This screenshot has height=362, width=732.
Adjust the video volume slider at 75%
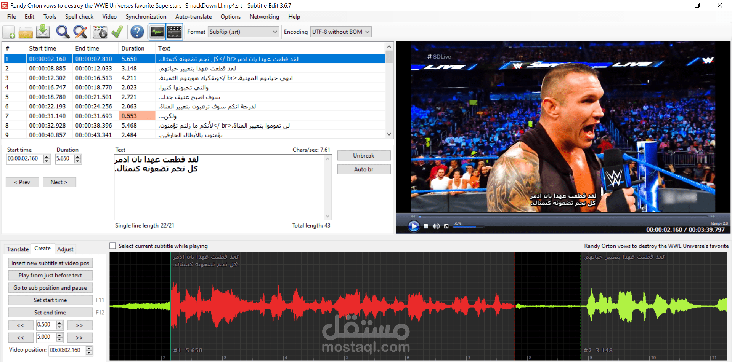(x=468, y=226)
